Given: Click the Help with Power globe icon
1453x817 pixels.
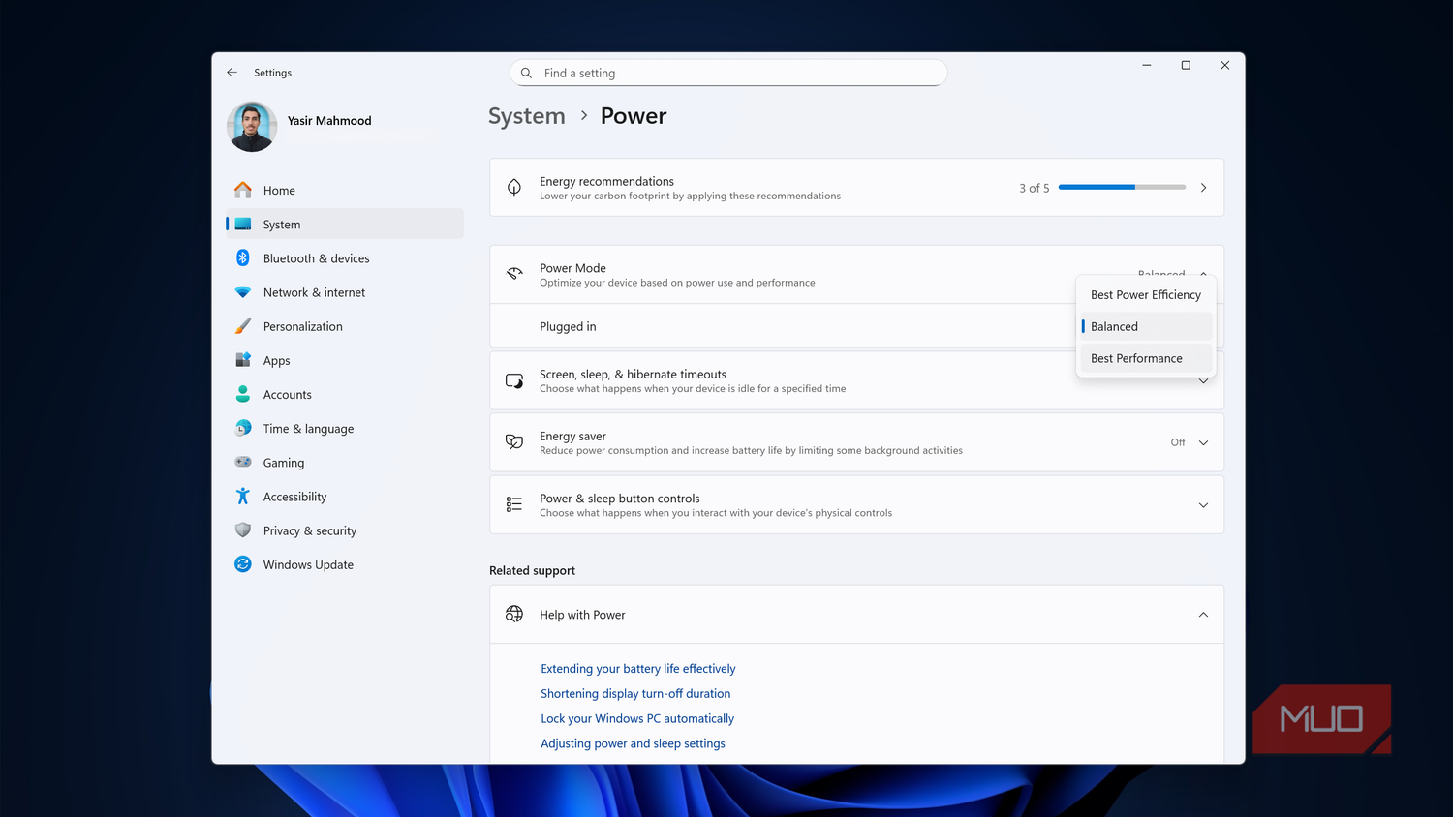Looking at the screenshot, I should [514, 614].
